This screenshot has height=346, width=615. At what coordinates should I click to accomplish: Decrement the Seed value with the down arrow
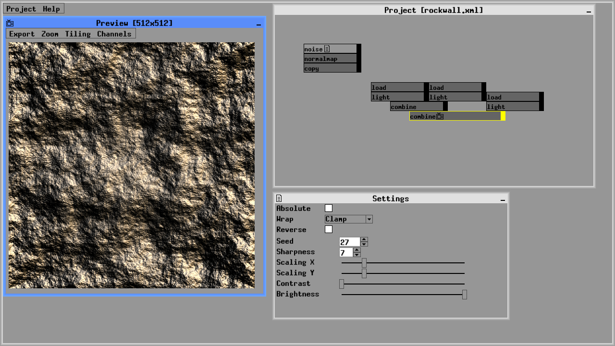[x=364, y=244]
